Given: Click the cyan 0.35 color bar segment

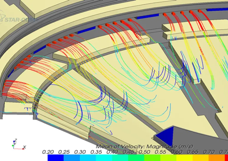Looking at the screenshot, I should coord(104,158).
